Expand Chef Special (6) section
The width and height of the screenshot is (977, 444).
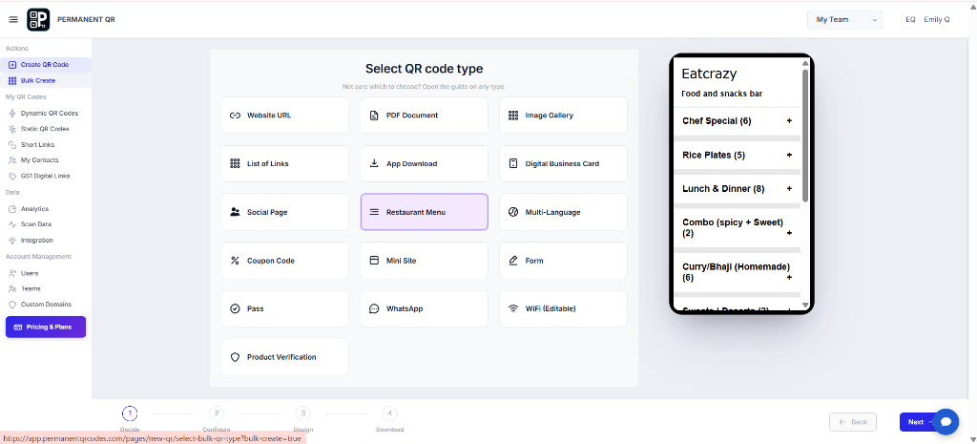click(x=738, y=121)
